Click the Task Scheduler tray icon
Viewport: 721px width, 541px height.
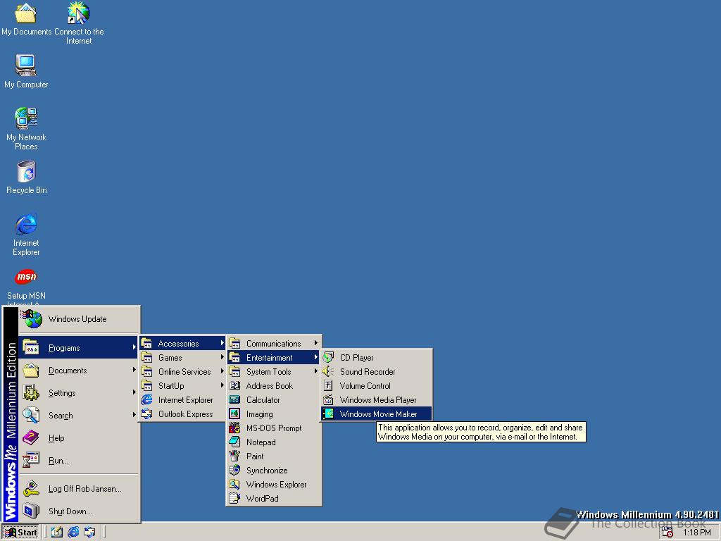667,533
